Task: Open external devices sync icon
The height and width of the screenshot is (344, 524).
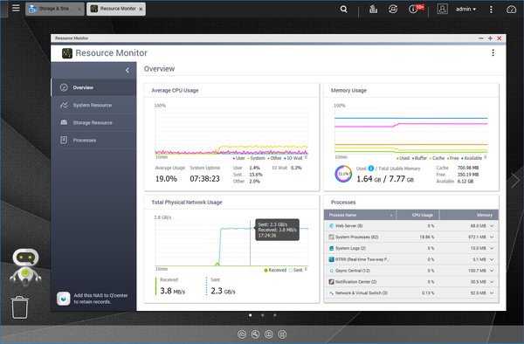Action: (393, 9)
